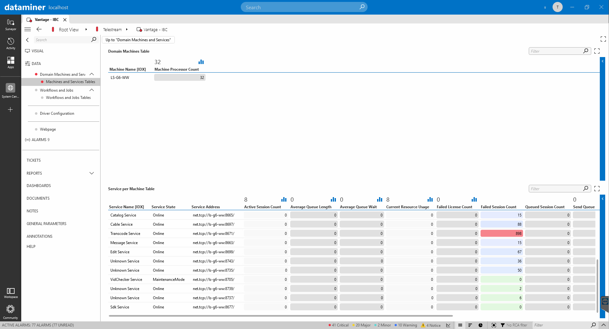Toggle the 2 Minor alarm filter
Image resolution: width=609 pixels, height=329 pixels.
(383, 325)
